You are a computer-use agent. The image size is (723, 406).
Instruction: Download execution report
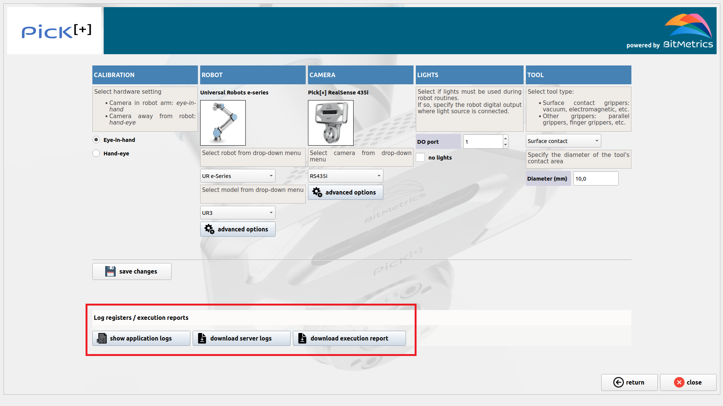coord(349,339)
